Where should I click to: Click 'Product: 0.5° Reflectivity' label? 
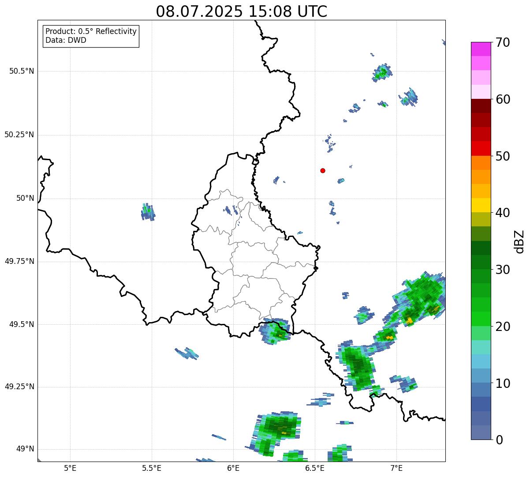[91, 31]
